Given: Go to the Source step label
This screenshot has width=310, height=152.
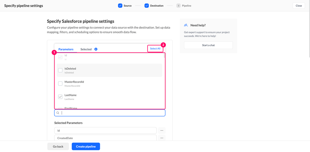Looking at the screenshot, I should 127,6.
